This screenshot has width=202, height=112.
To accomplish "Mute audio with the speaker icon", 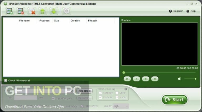I will [x=179, y=79].
